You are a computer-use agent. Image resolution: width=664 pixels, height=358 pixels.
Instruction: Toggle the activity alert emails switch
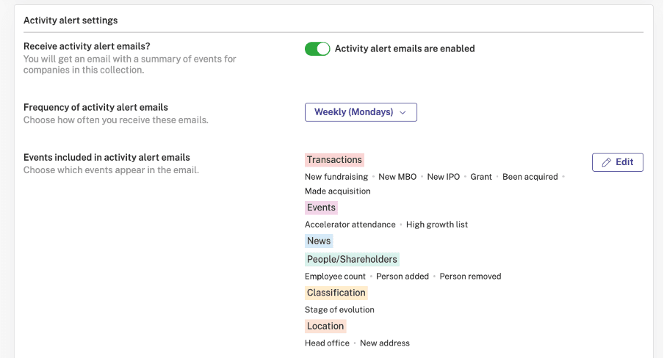[317, 48]
